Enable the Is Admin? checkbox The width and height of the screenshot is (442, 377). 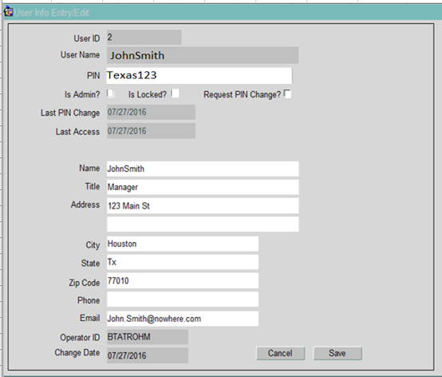pos(110,93)
